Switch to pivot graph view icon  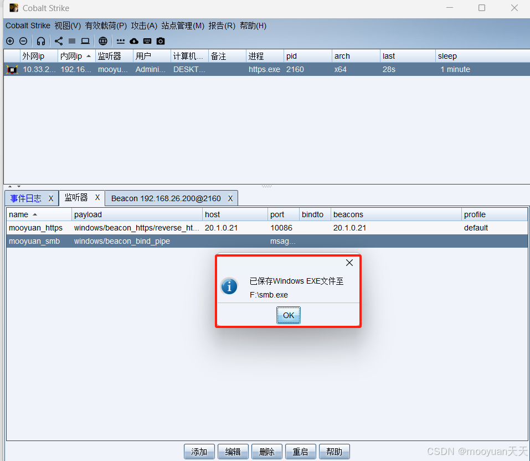point(59,41)
